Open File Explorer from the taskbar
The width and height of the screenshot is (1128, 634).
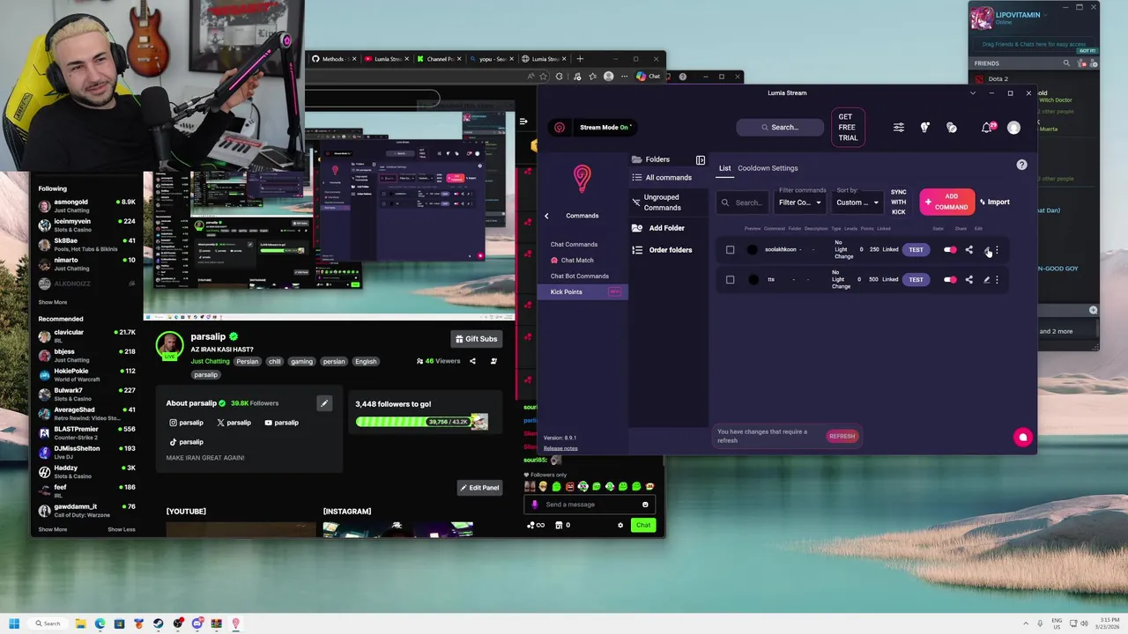click(80, 623)
